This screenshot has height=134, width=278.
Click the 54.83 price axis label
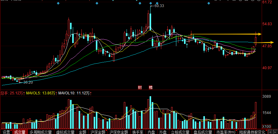[267, 24]
